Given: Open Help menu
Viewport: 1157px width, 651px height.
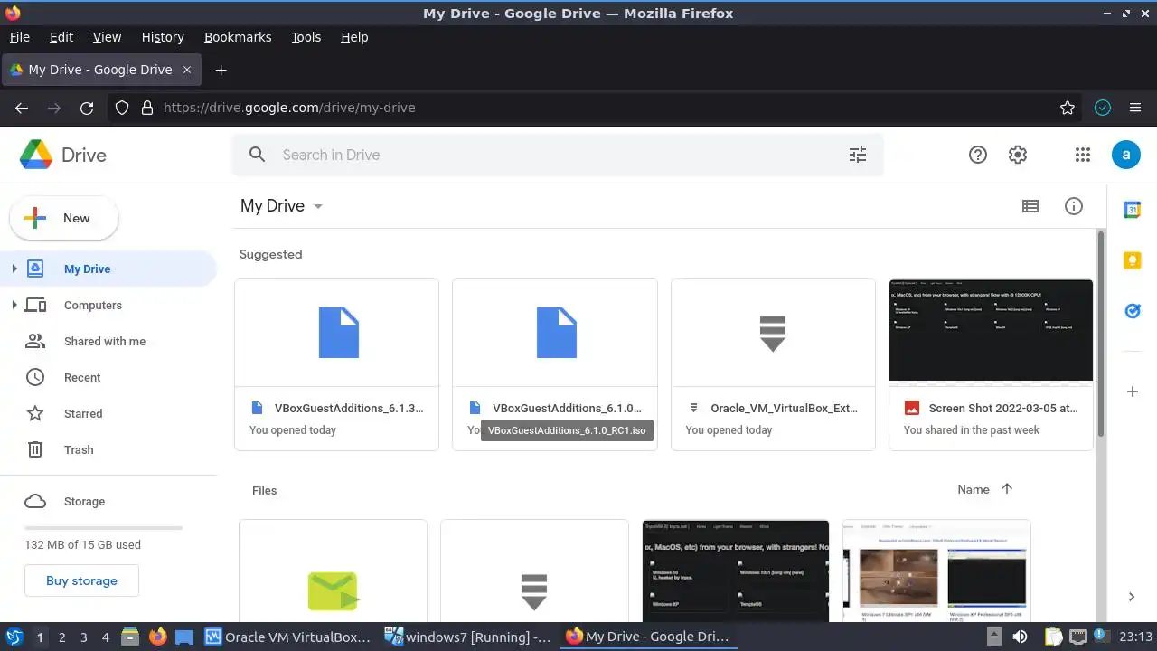Looking at the screenshot, I should 354,37.
